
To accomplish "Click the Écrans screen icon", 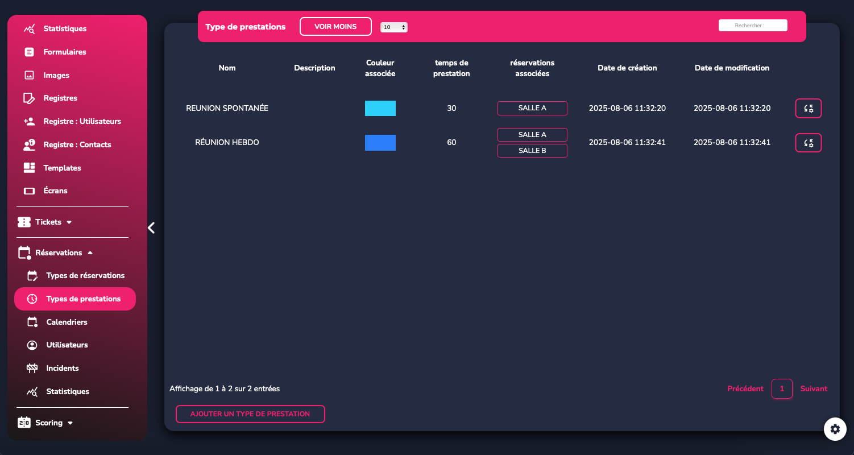I will point(30,191).
